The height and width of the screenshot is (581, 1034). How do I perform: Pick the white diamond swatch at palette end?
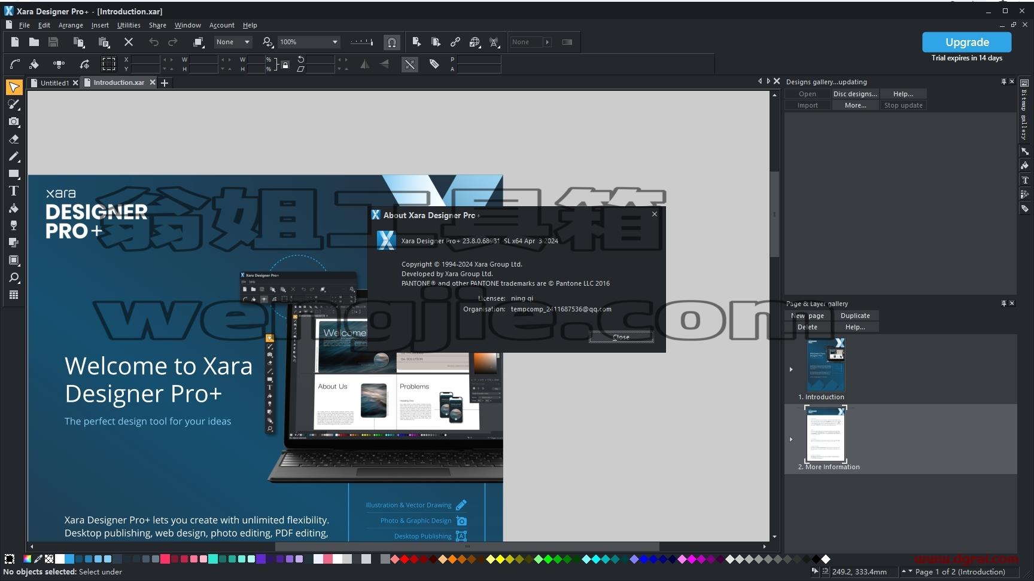click(826, 559)
